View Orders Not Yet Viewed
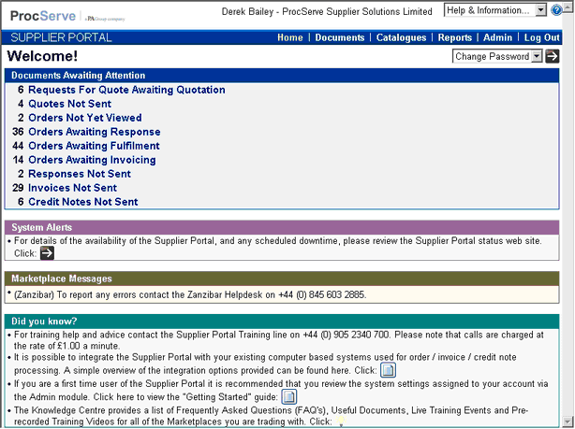 [x=85, y=118]
